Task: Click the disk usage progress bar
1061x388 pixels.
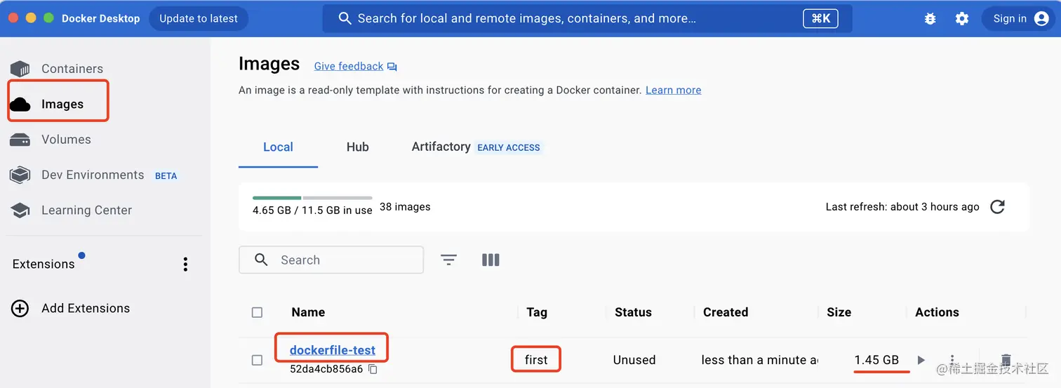Action: (312, 198)
